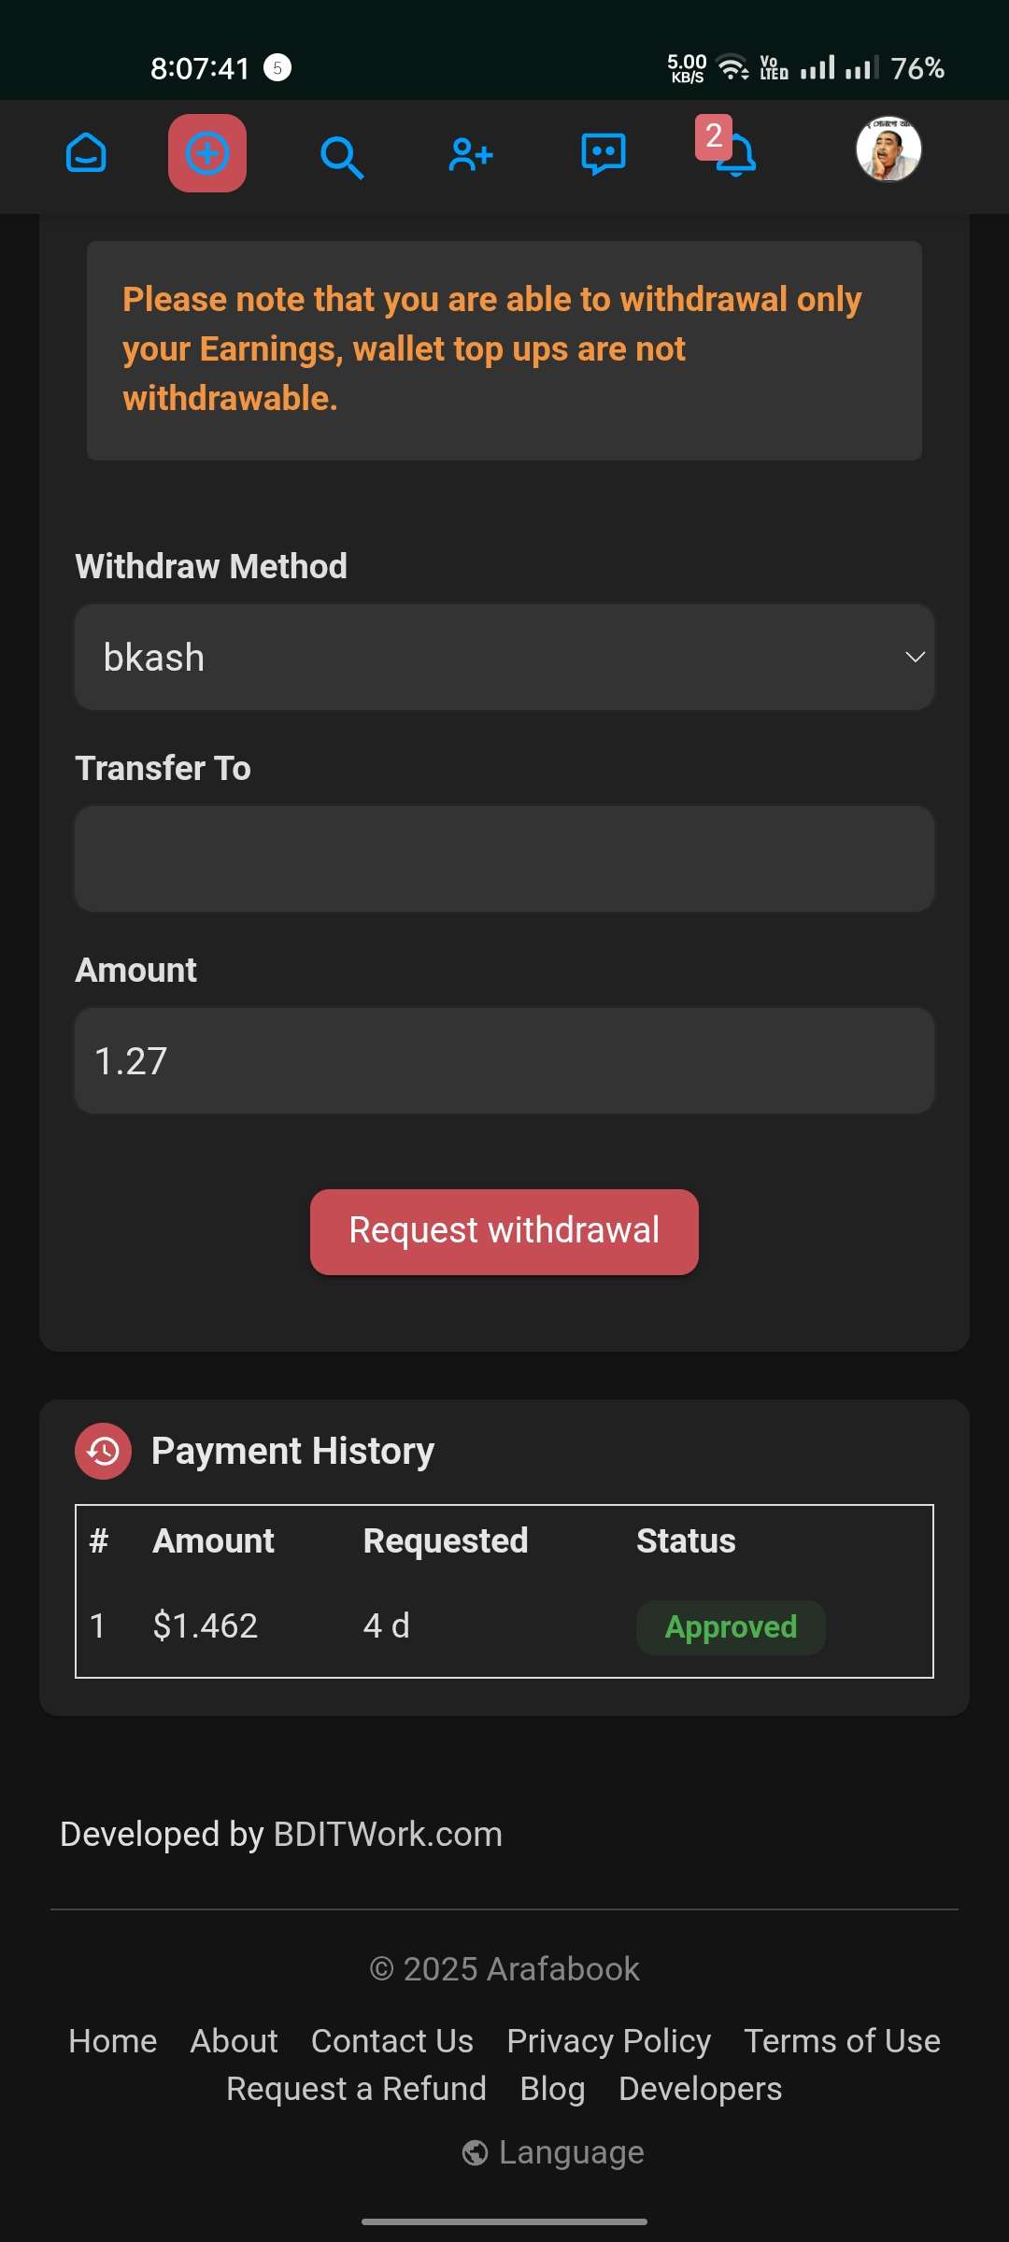The width and height of the screenshot is (1009, 2242).
Task: Click the Payment History clock icon
Action: click(103, 1451)
